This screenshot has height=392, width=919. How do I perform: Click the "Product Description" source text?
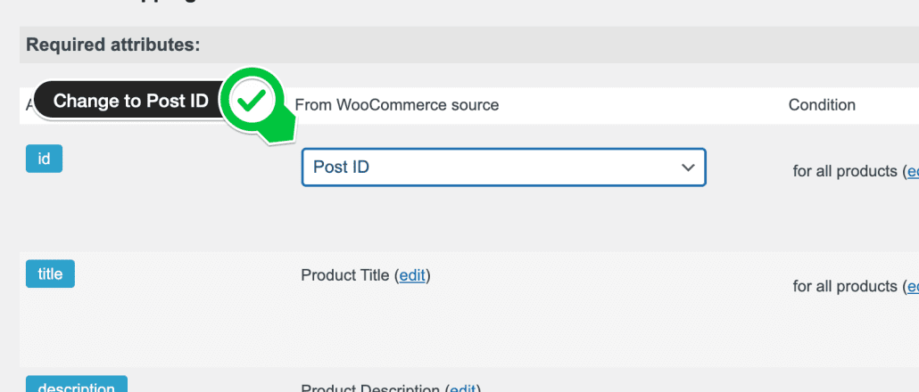pos(371,388)
